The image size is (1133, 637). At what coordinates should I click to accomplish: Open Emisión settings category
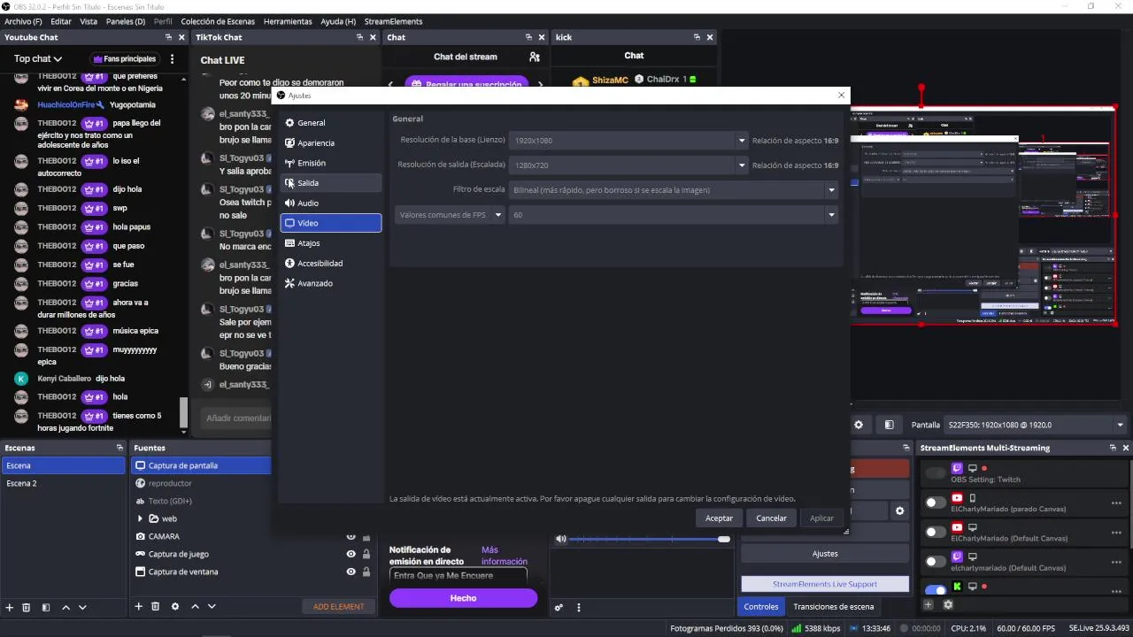click(x=331, y=163)
